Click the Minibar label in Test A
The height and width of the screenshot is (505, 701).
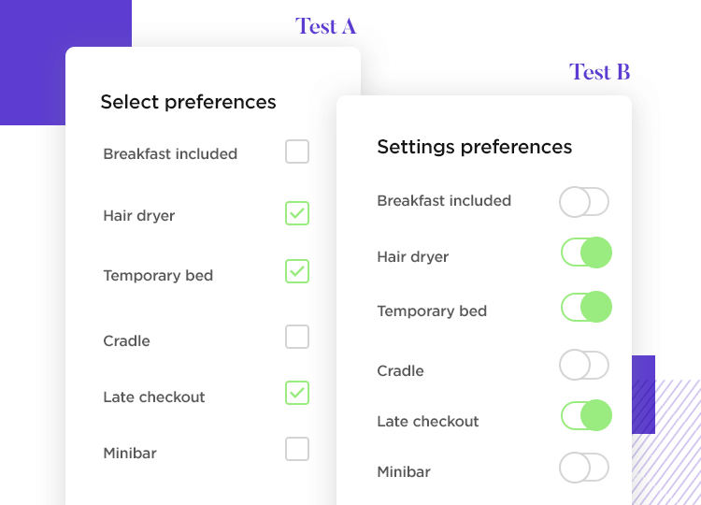click(x=130, y=454)
